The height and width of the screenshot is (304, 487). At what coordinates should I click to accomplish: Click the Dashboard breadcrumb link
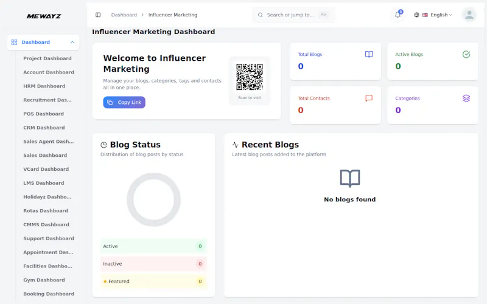tap(124, 15)
